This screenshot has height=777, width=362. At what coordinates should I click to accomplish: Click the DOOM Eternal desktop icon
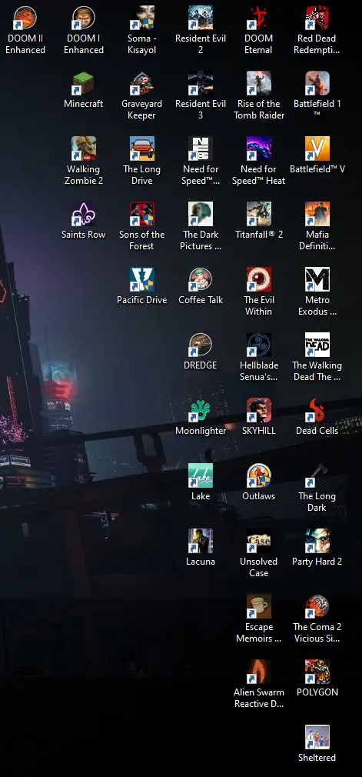[x=259, y=18]
